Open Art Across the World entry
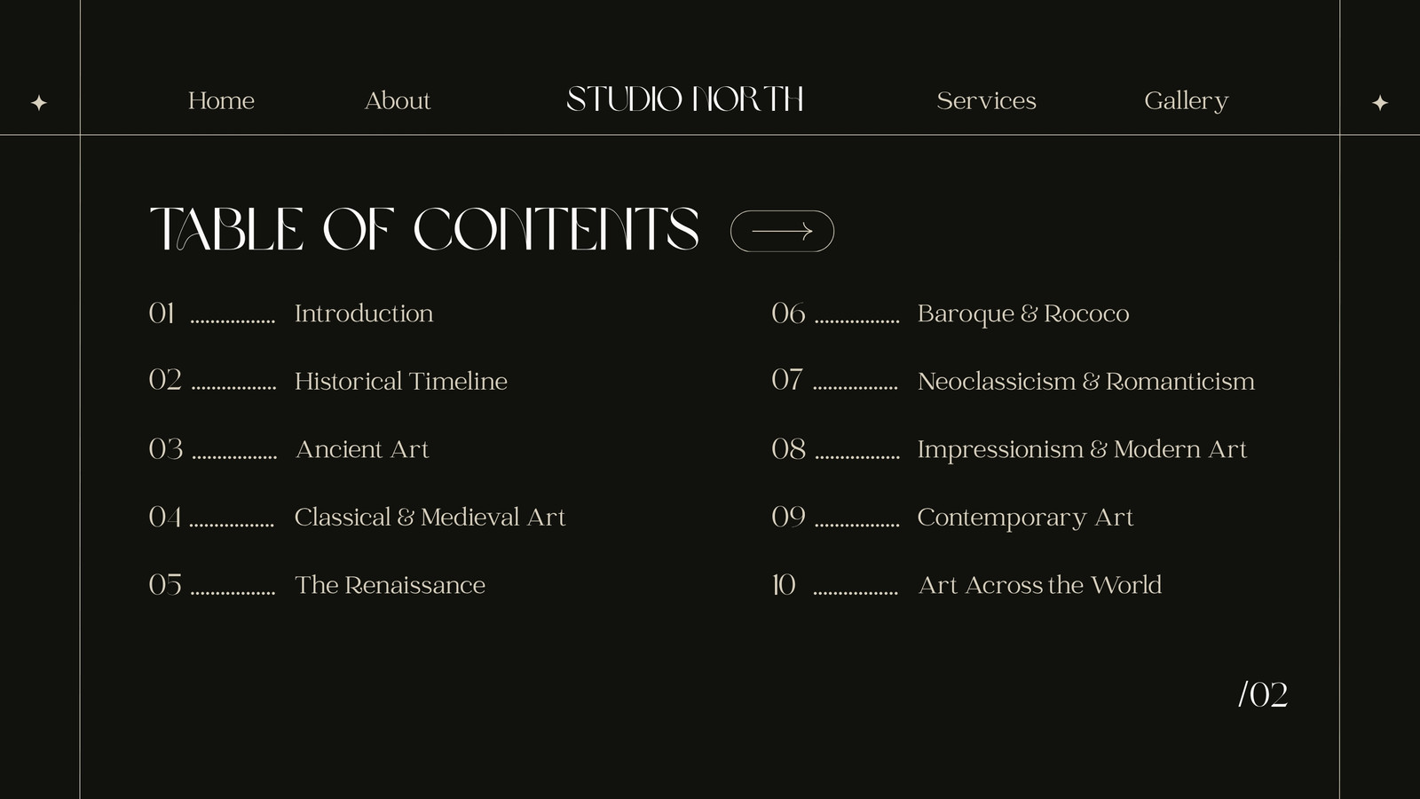Screen dimensions: 1420x799 tap(1039, 585)
